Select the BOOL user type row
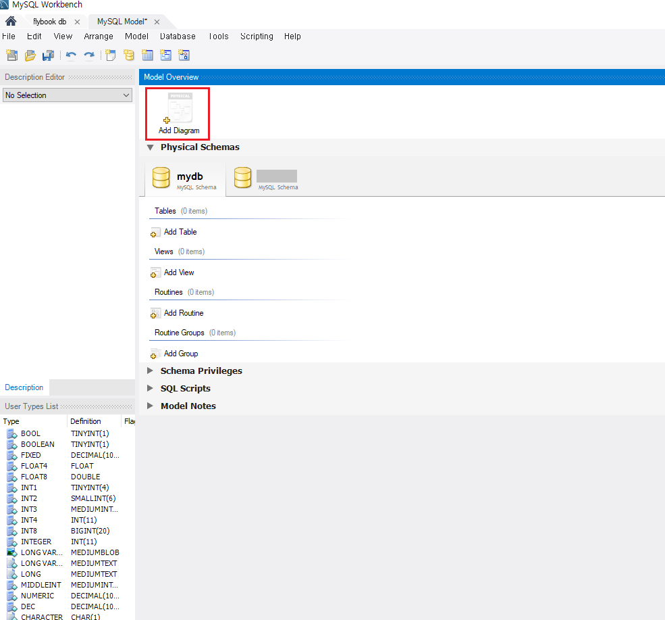The height and width of the screenshot is (620, 665). coord(68,433)
